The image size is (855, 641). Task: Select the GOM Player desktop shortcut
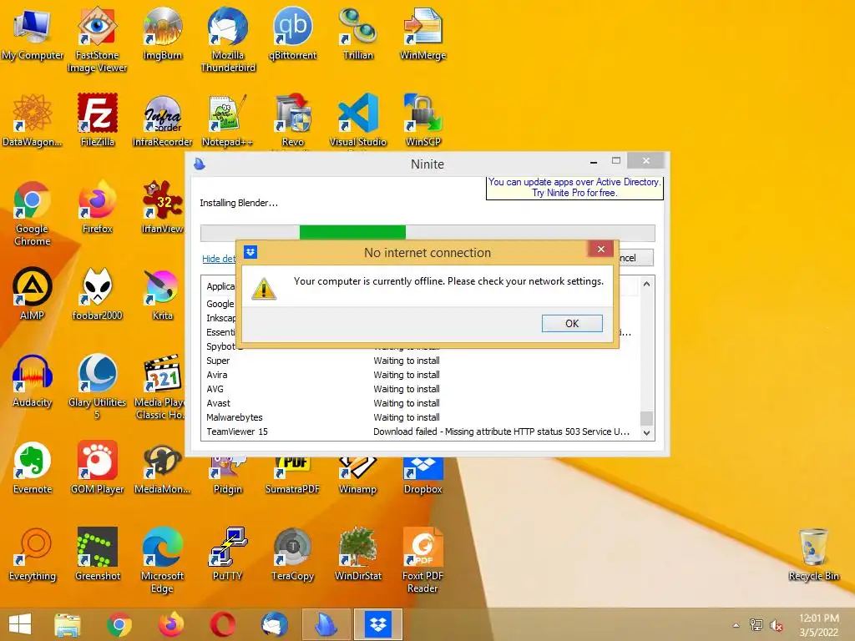pyautogui.click(x=97, y=467)
